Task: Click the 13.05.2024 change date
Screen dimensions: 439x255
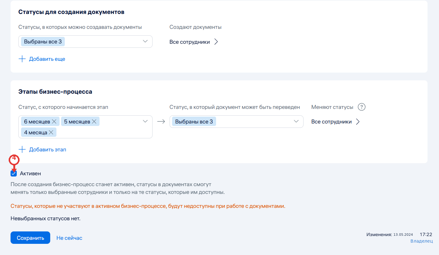Action: [403, 235]
